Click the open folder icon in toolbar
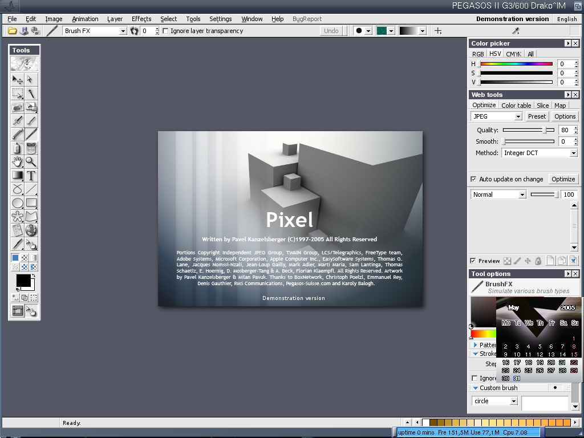 point(13,31)
